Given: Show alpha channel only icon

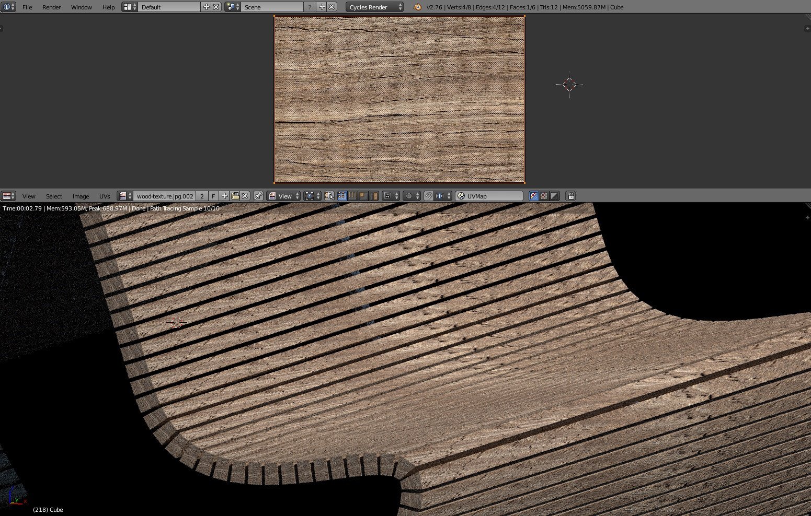Looking at the screenshot, I should [554, 196].
